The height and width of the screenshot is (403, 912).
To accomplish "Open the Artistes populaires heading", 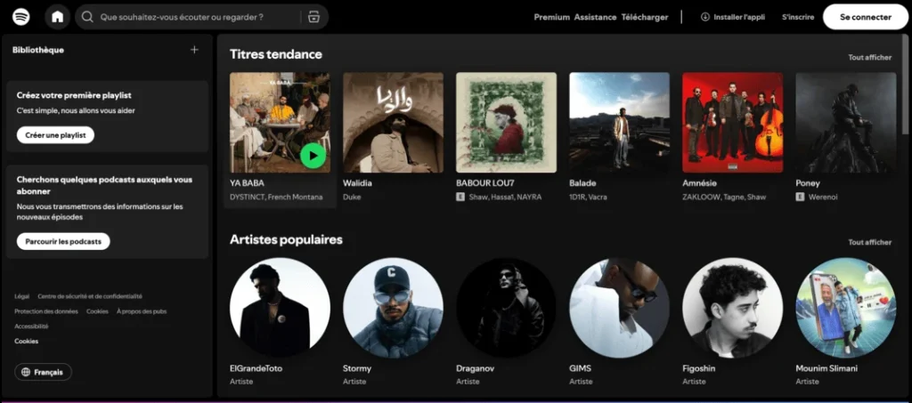I will (x=286, y=239).
